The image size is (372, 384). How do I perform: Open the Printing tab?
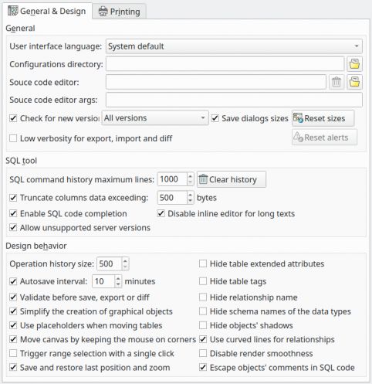120,12
